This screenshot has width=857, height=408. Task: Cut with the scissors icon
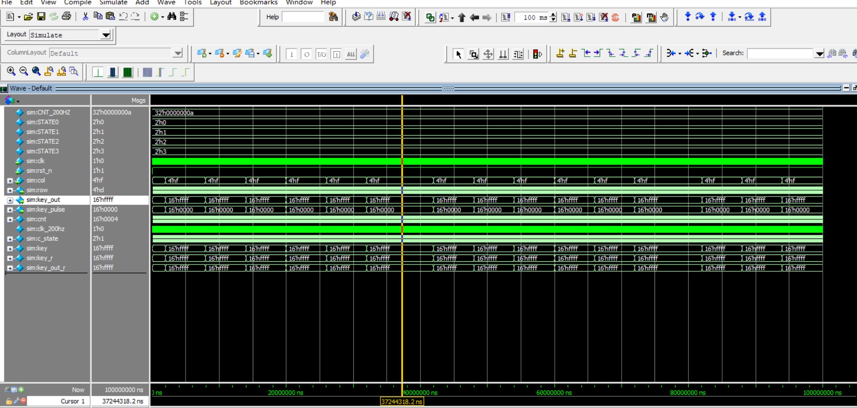click(85, 17)
